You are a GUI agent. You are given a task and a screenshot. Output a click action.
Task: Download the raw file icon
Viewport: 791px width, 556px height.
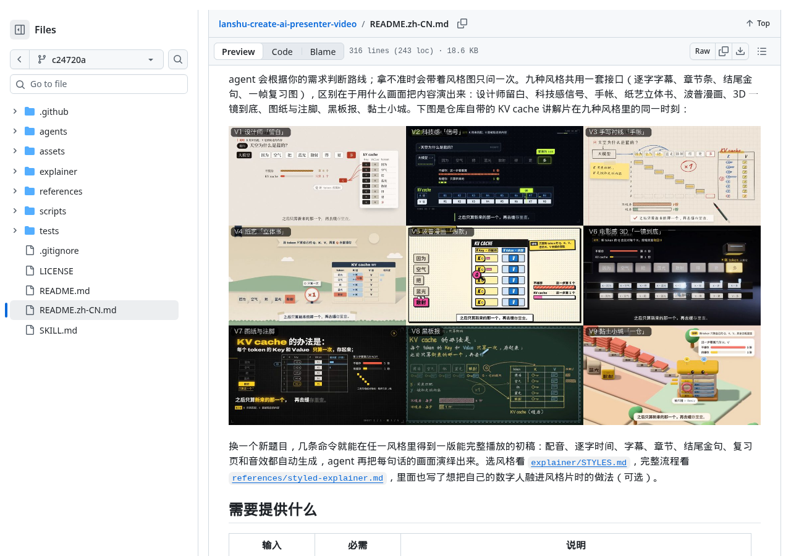pyautogui.click(x=740, y=51)
